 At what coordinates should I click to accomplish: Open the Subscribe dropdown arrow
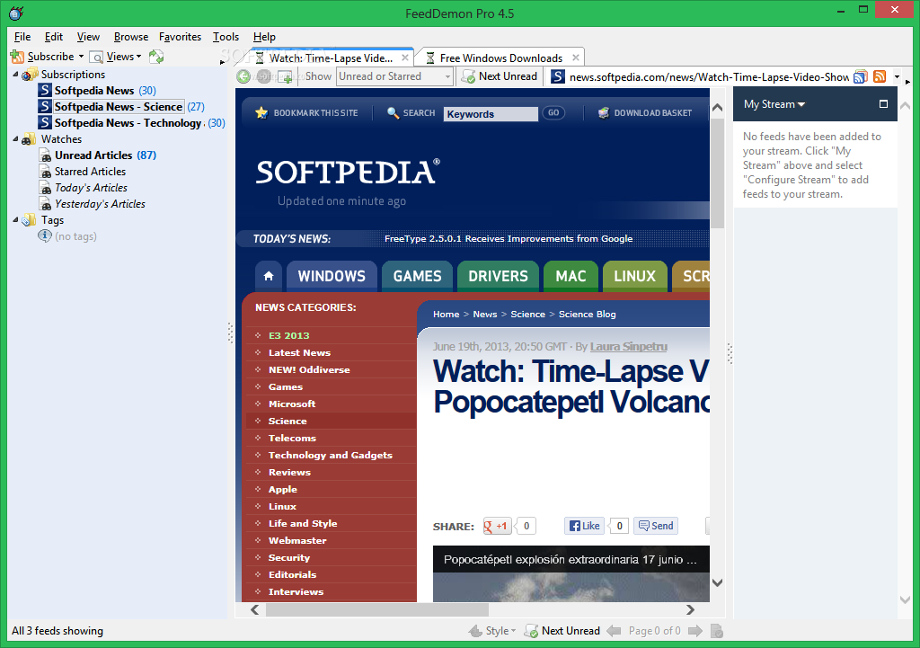(x=81, y=57)
